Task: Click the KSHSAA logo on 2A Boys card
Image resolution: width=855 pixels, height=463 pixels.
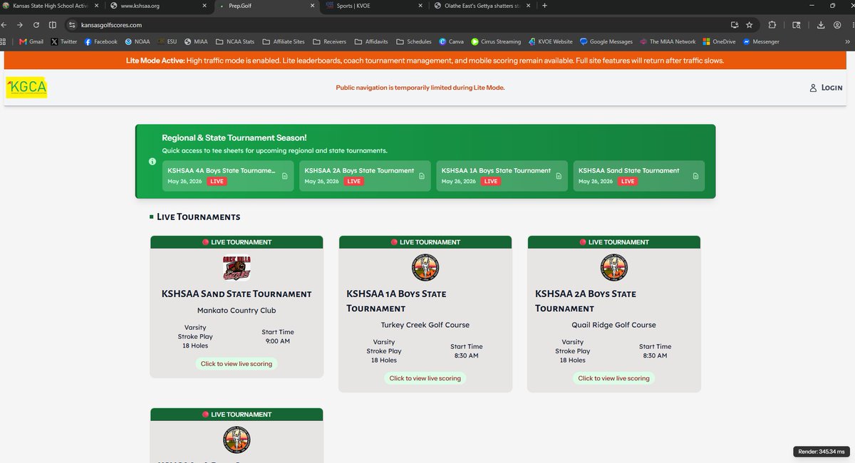Action: (x=614, y=268)
